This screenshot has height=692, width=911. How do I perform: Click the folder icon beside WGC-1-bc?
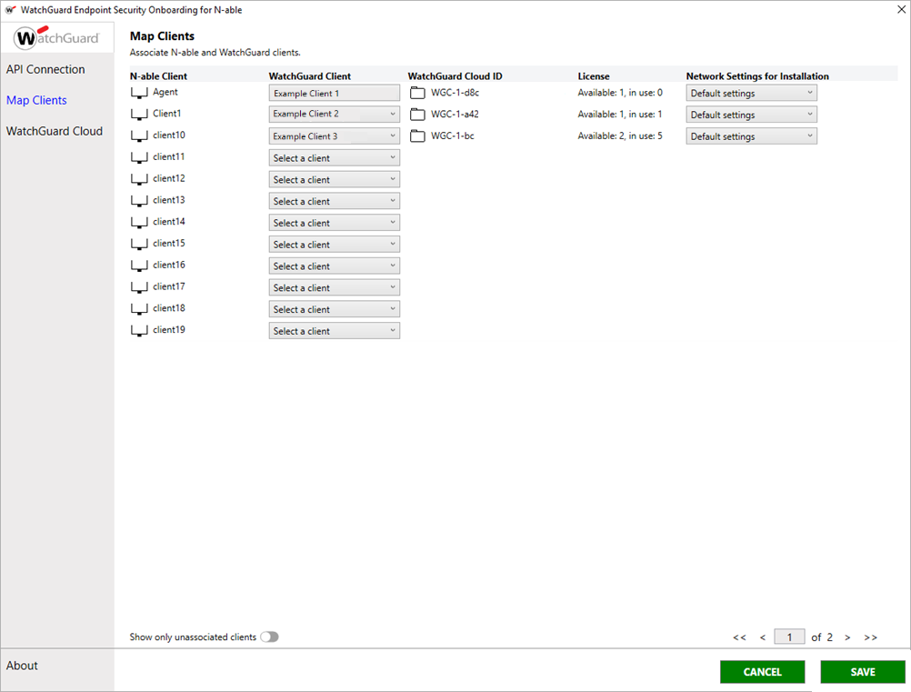point(416,135)
